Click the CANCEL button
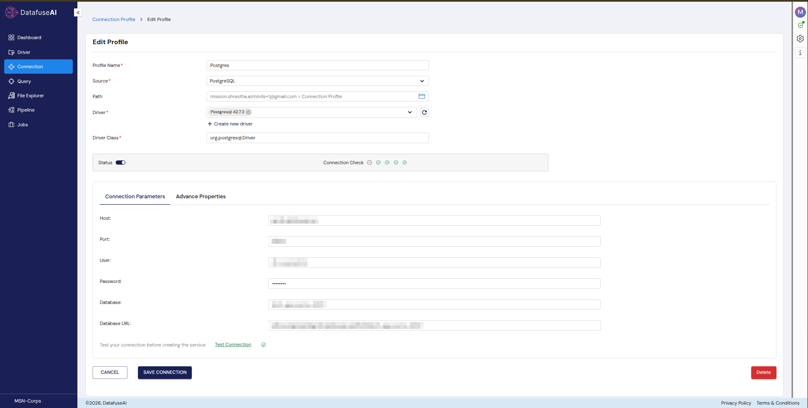The image size is (808, 408). 110,373
